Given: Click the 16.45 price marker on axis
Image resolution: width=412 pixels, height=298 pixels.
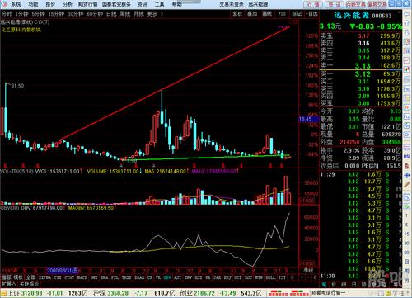Looking at the screenshot, I should pos(306,119).
